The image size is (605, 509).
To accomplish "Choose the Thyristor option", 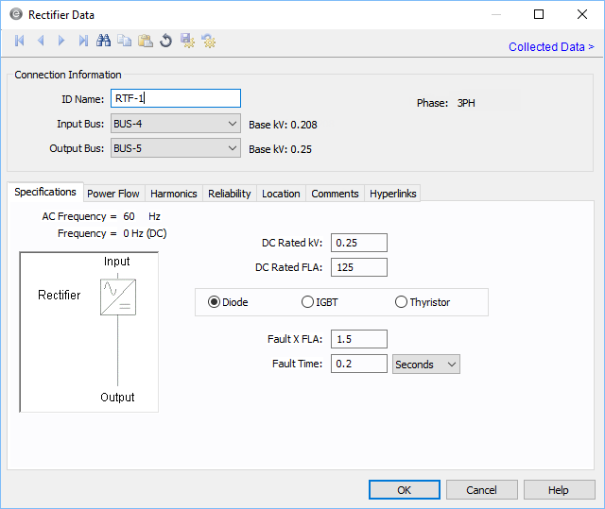I will coord(402,302).
